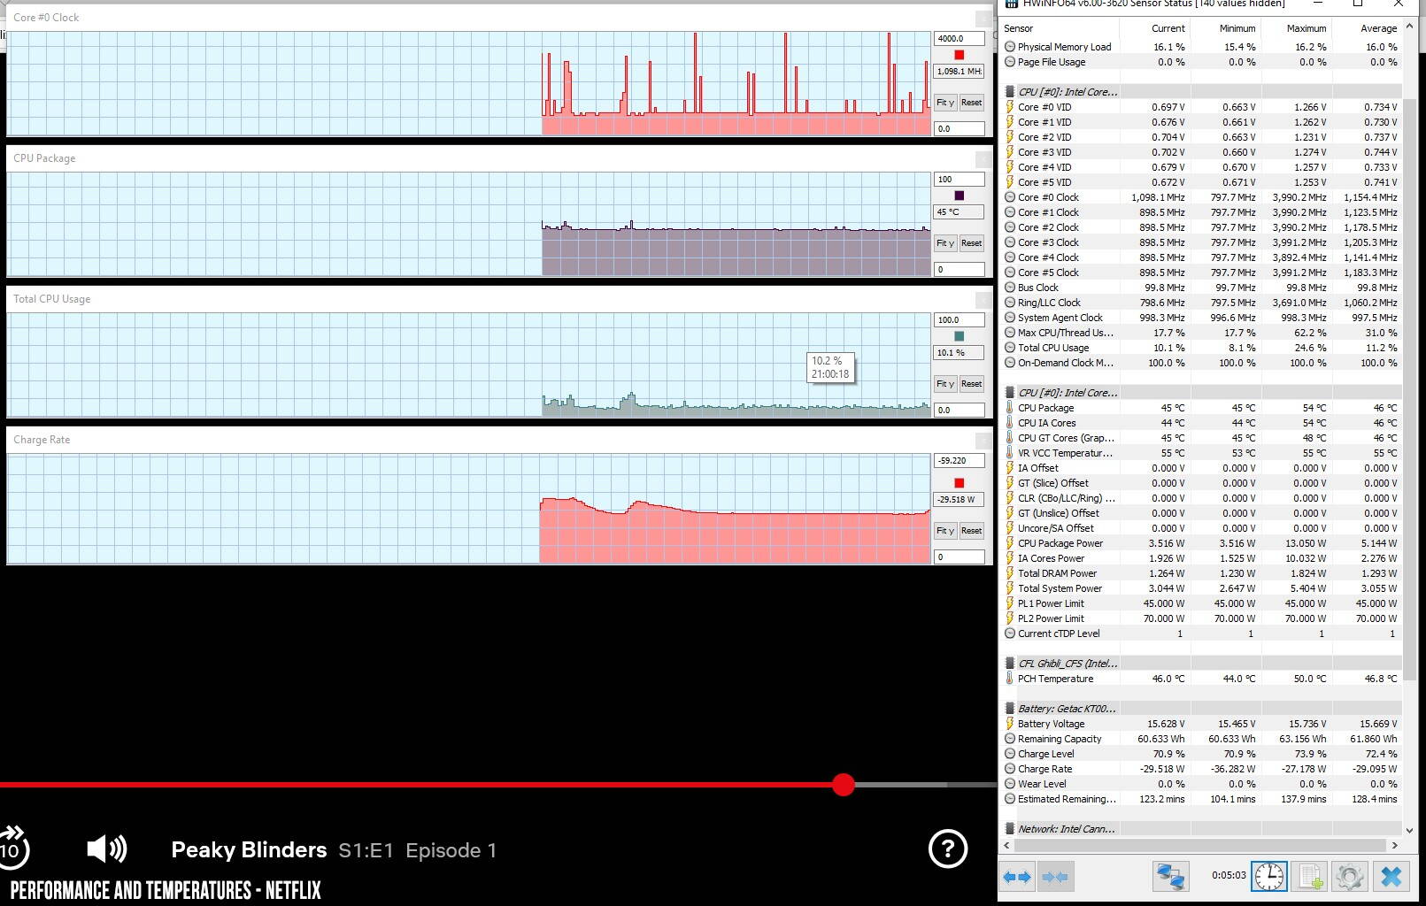Click the horizontal scrollbar left arrow in HWiNFO

(1006, 845)
